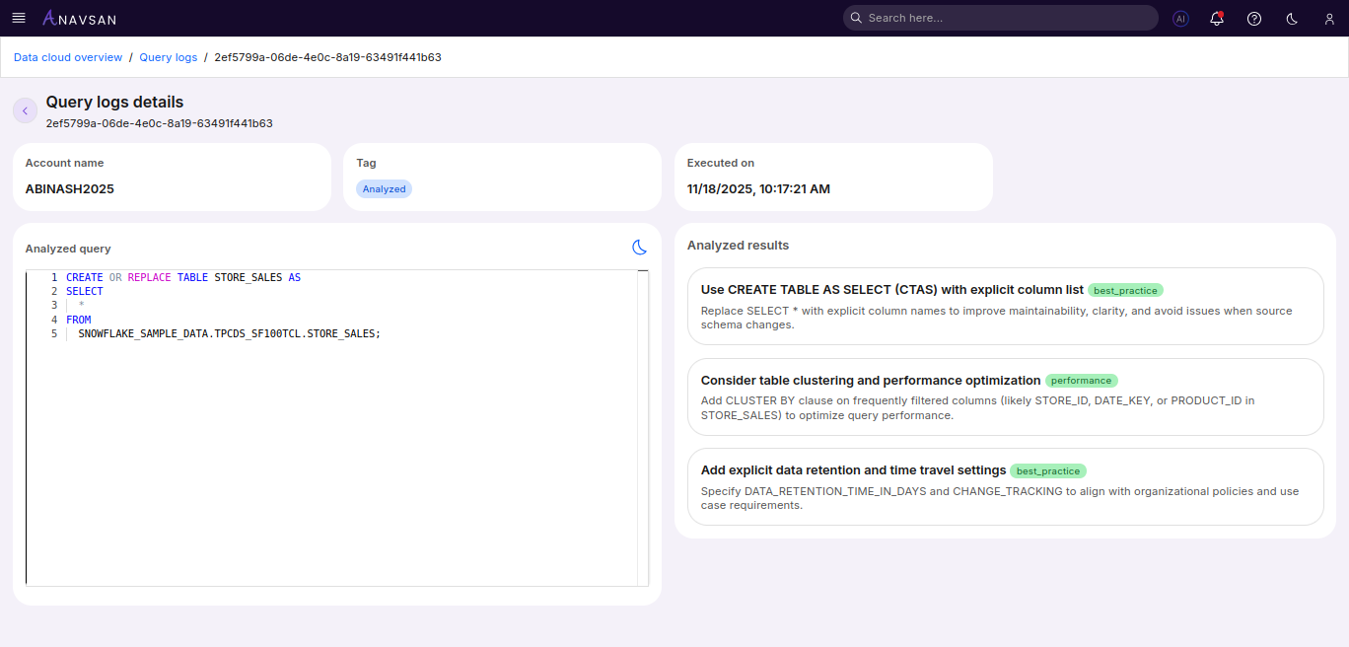The height and width of the screenshot is (647, 1349).
Task: Click the code editor vertical scrollbar
Action: click(643, 424)
